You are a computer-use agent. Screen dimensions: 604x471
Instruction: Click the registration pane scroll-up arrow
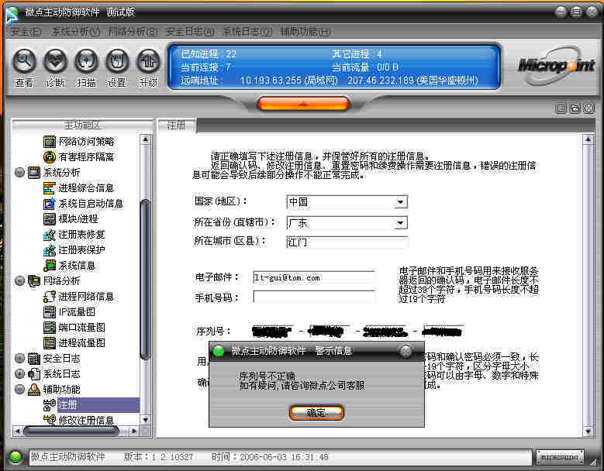coord(588,139)
